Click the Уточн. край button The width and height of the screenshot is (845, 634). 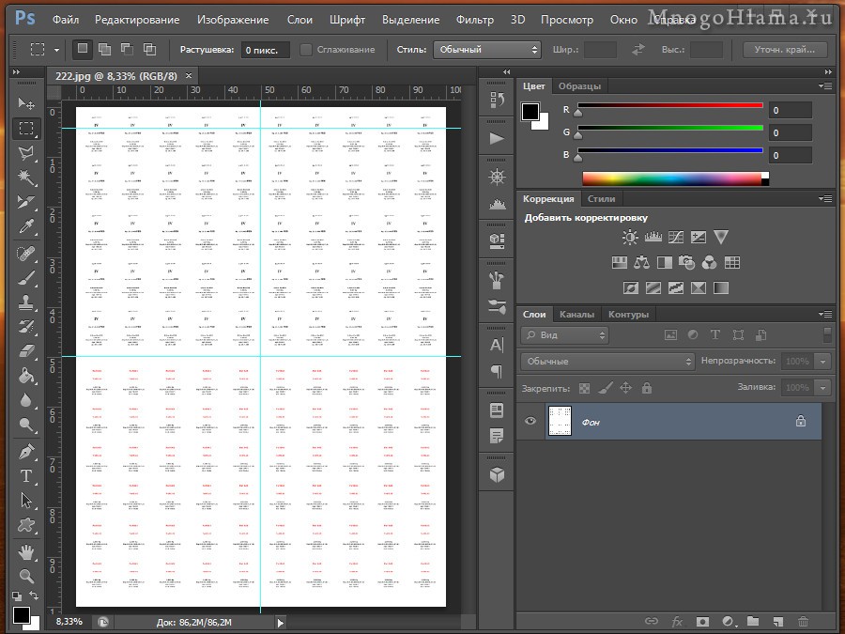[x=785, y=49]
